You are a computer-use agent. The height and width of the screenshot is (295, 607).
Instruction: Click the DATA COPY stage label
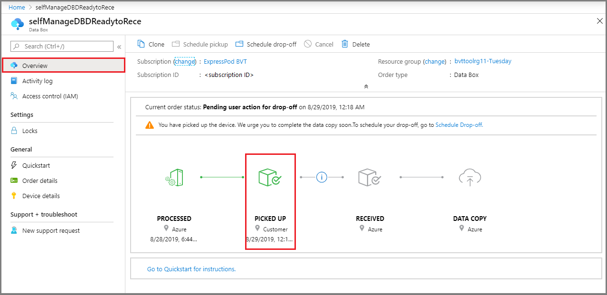(470, 219)
